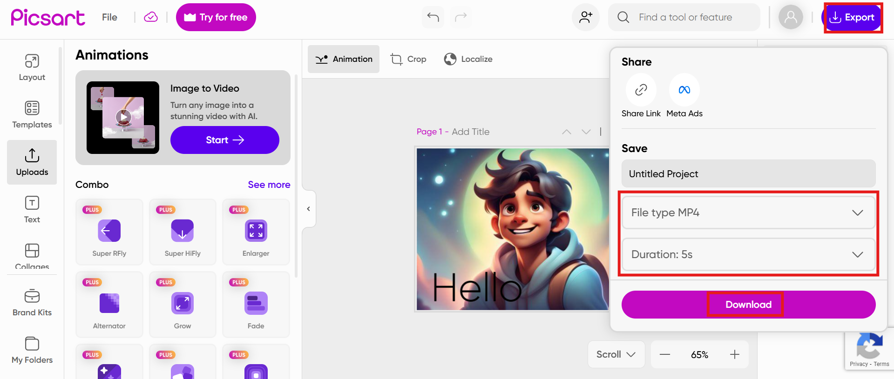The width and height of the screenshot is (894, 379).
Task: Zoom in with the plus icon
Action: [735, 354]
